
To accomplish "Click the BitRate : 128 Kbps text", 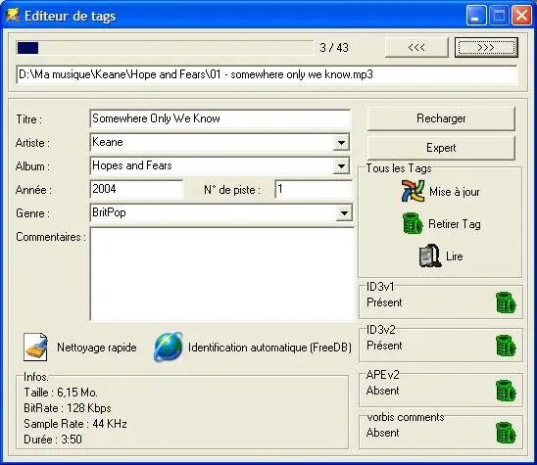I will 67,408.
